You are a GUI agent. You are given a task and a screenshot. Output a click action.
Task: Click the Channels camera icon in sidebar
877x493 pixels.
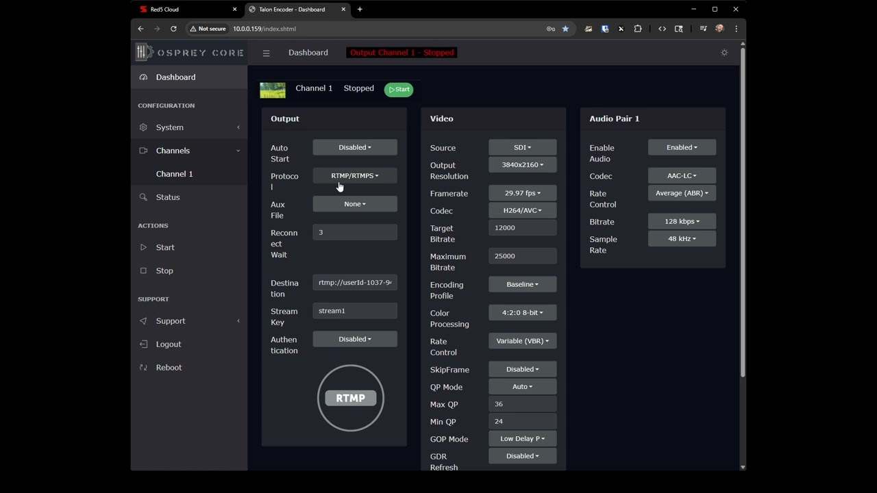coord(143,151)
